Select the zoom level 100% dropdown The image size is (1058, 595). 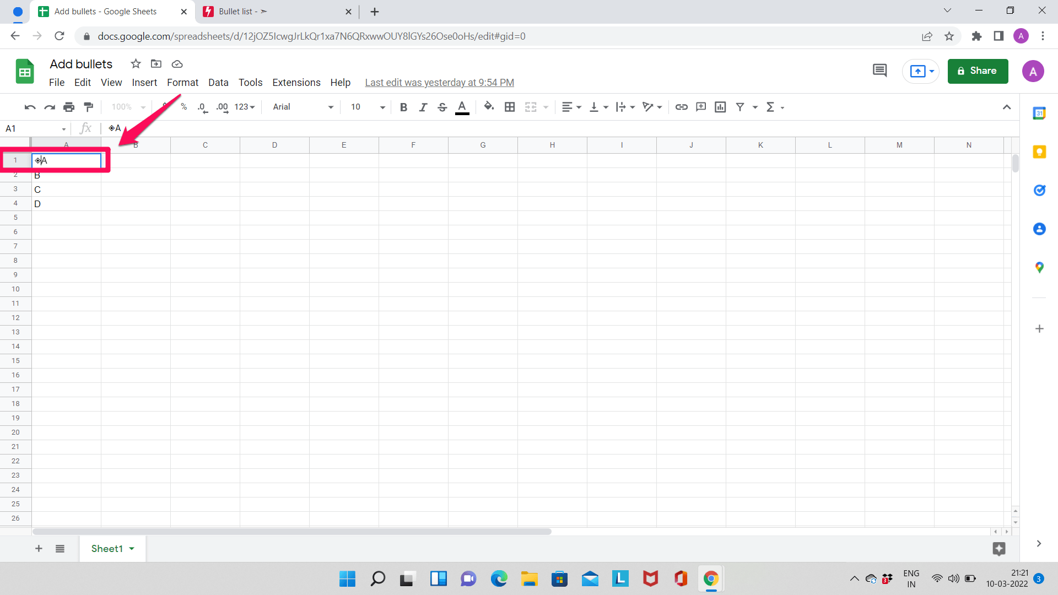click(x=128, y=107)
